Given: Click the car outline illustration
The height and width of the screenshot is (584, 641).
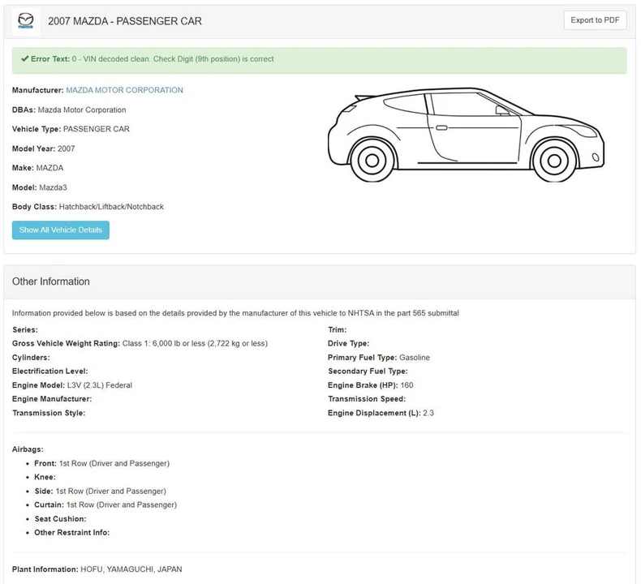Looking at the screenshot, I should (466, 135).
